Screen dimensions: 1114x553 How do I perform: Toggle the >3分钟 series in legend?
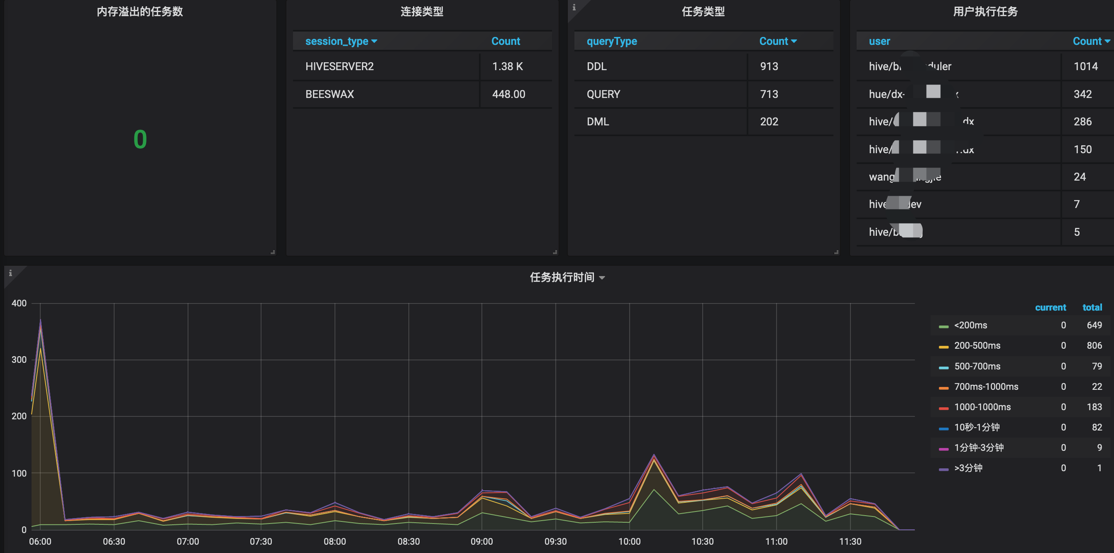pyautogui.click(x=968, y=468)
